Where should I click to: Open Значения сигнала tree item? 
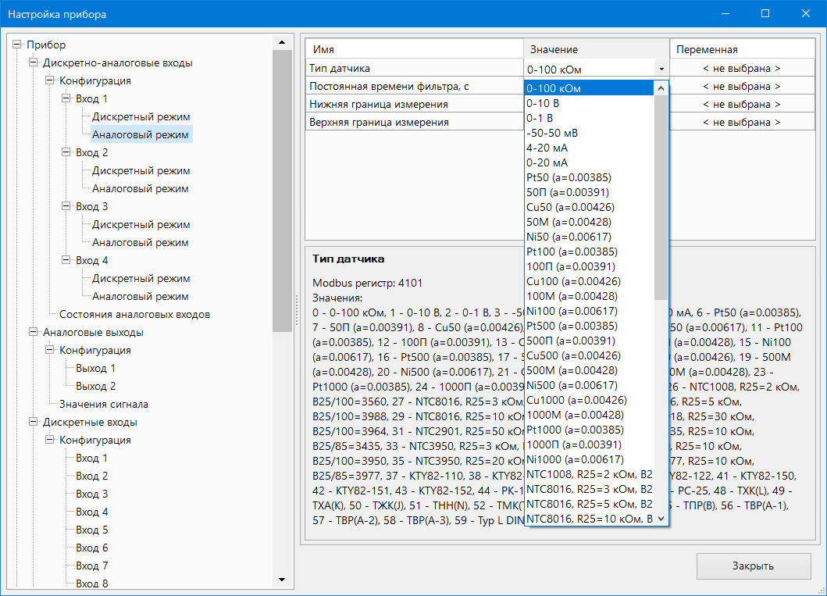[x=103, y=404]
